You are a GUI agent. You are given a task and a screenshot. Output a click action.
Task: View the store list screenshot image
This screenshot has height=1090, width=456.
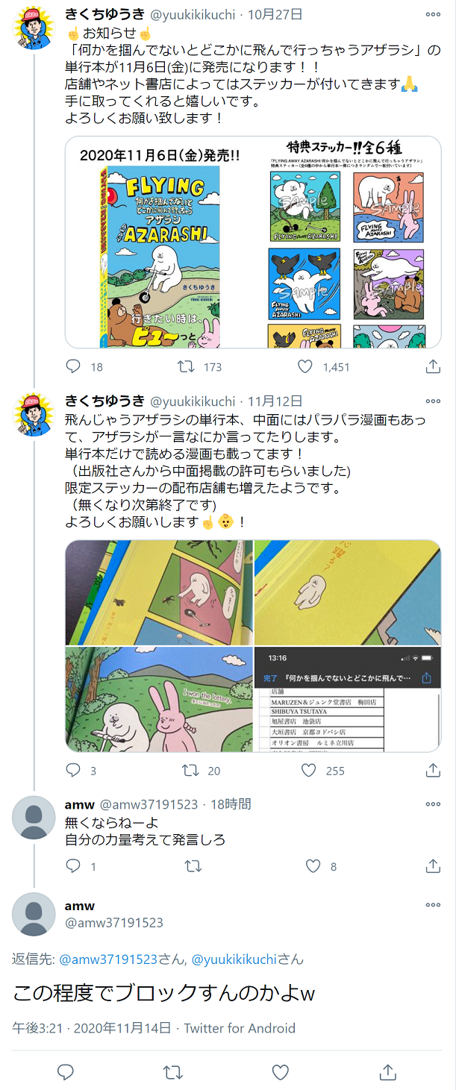click(x=348, y=700)
